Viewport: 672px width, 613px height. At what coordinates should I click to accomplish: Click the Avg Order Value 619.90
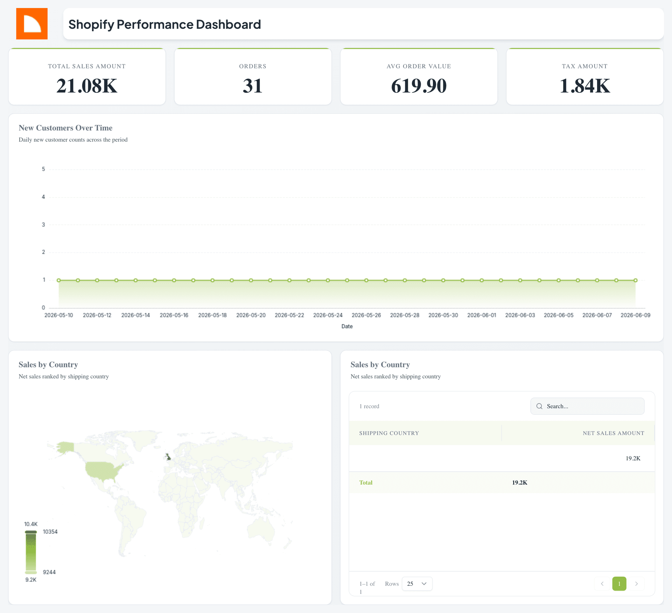pyautogui.click(x=419, y=86)
